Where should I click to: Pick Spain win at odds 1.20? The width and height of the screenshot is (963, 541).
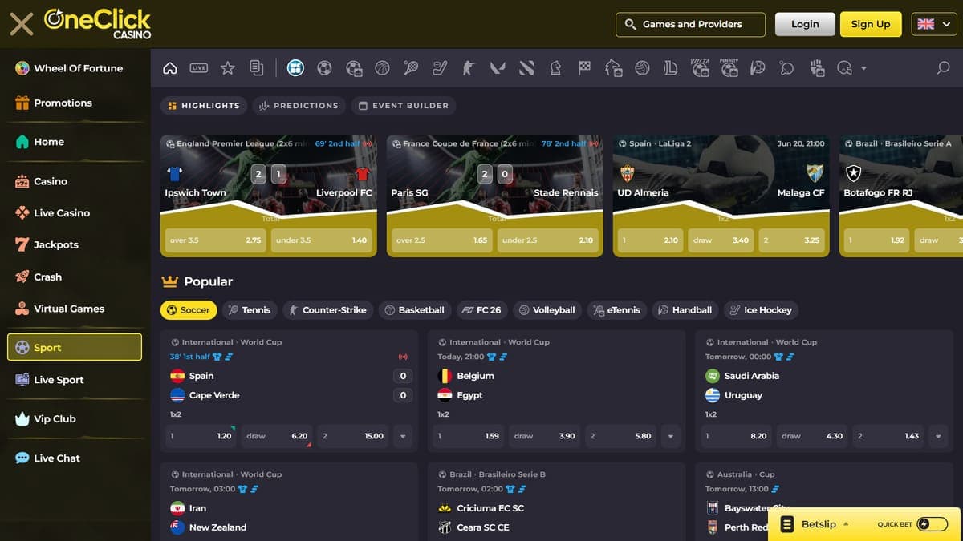pos(201,437)
